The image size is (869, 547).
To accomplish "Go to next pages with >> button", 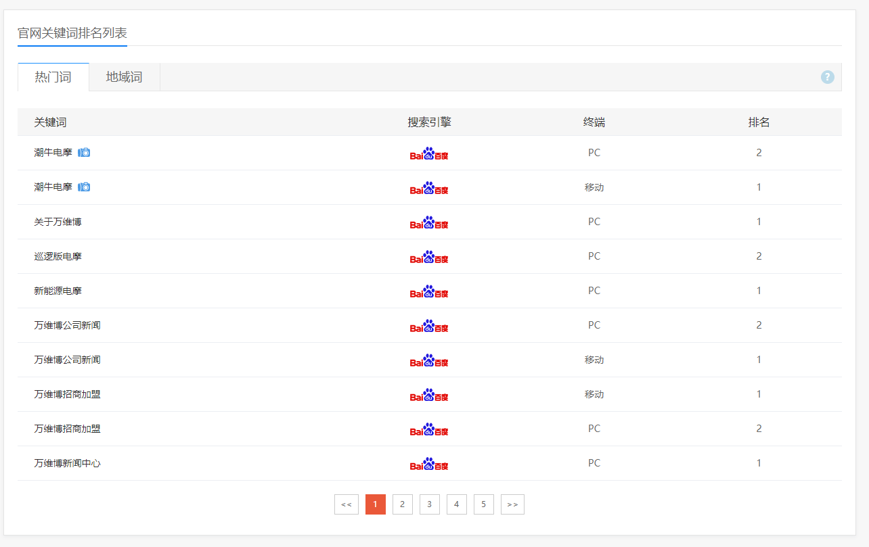I will point(512,504).
